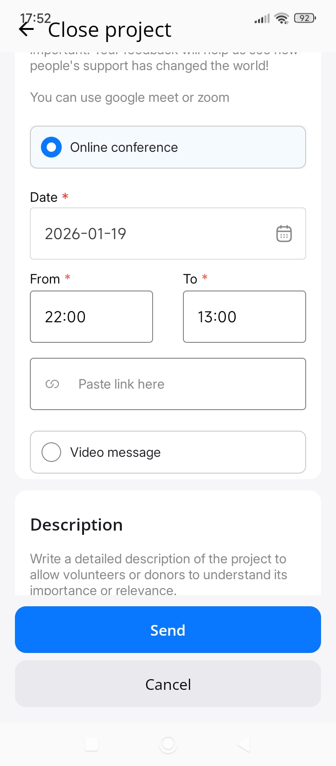Open the From time picker showing 22:00
This screenshot has height=766, width=336.
pos(91,317)
